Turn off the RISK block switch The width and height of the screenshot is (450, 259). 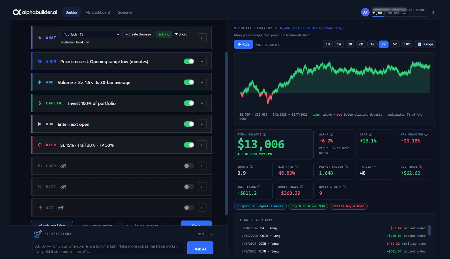tap(189, 145)
